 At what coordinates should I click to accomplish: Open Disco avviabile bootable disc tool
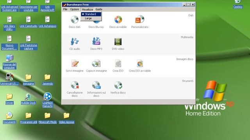click(x=118, y=22)
